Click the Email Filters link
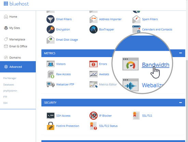This screenshot has width=188, height=142. pos(64,19)
